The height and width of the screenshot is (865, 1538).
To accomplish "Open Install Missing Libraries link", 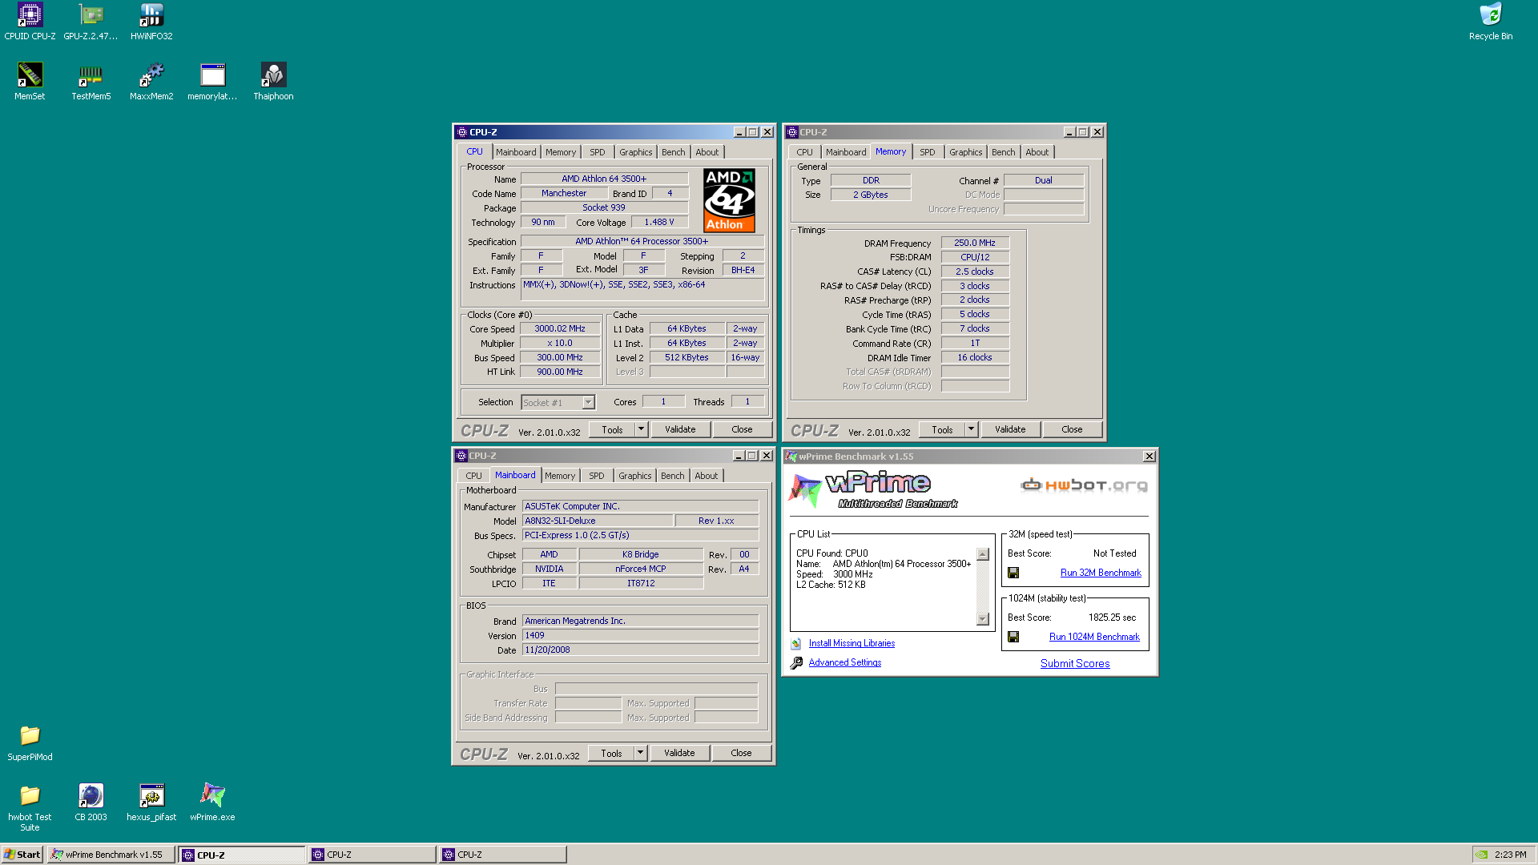I will 852,643.
